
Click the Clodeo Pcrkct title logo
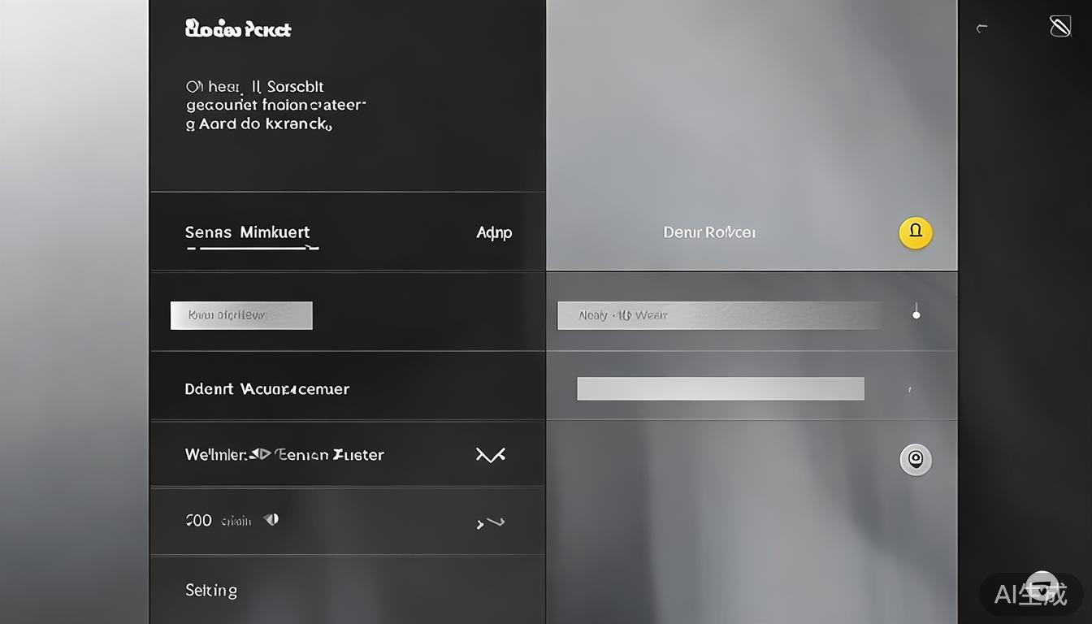[x=237, y=29]
